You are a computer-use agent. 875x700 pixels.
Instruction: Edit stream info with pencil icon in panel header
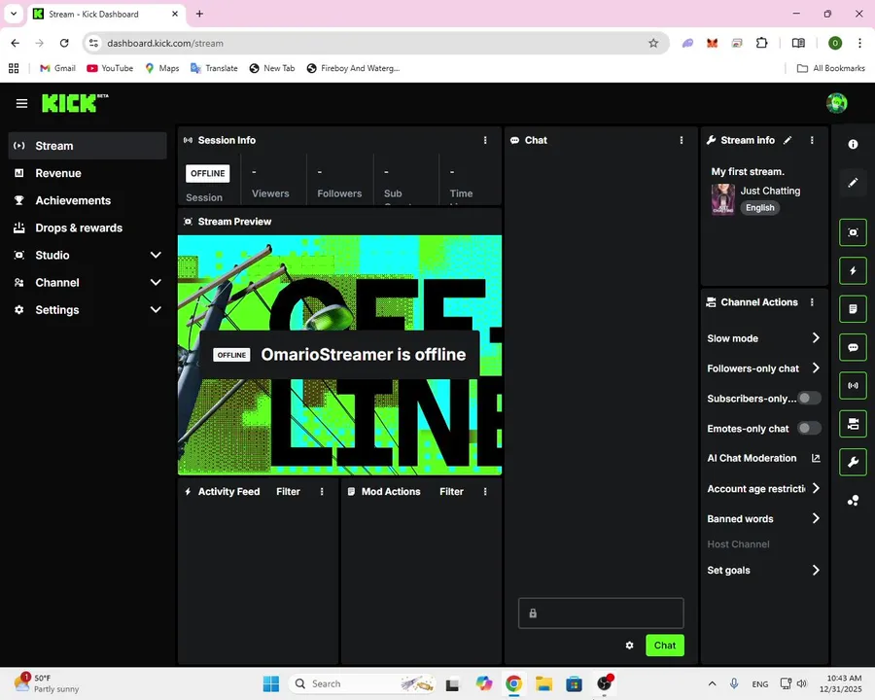click(x=787, y=140)
